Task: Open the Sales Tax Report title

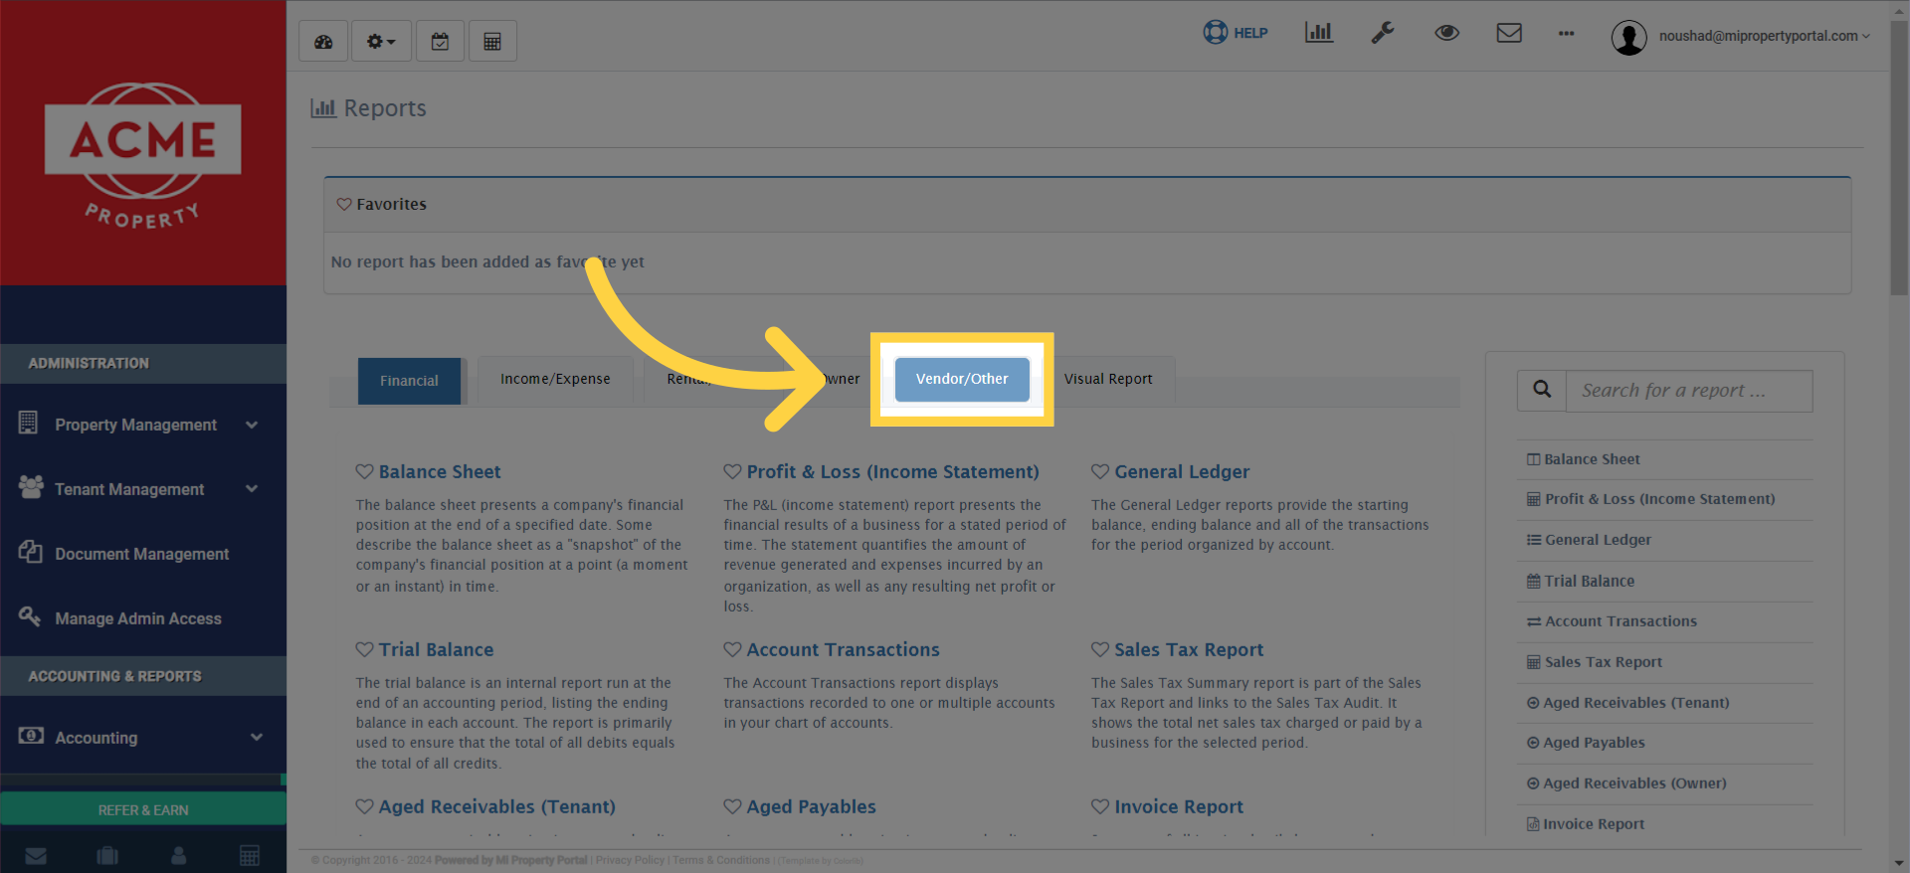Action: 1189,649
